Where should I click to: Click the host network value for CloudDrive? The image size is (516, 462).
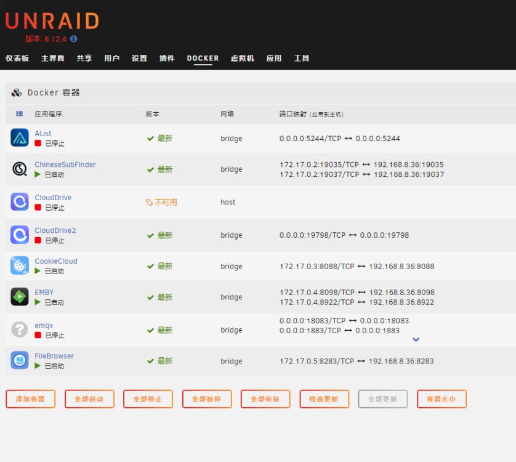[228, 202]
